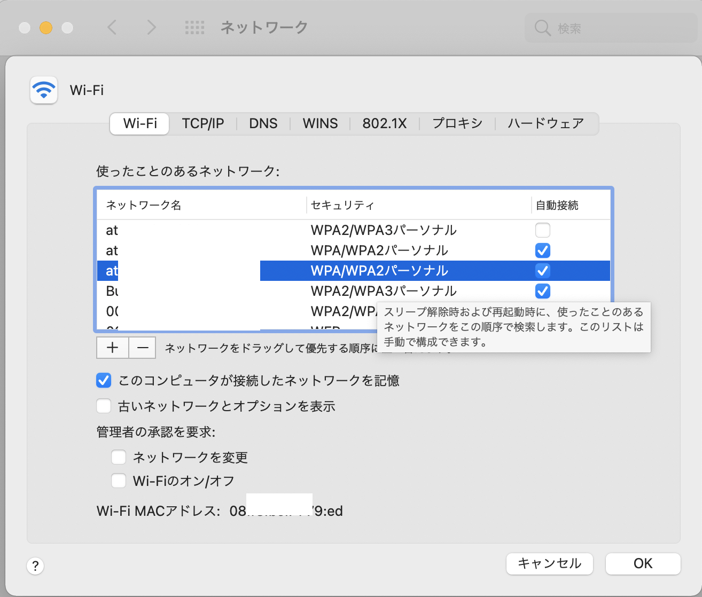
Task: Click the magnifier icon in search field
Action: (x=542, y=28)
